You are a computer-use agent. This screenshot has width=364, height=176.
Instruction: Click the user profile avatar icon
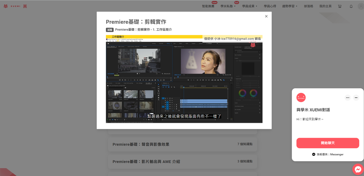(x=360, y=6)
